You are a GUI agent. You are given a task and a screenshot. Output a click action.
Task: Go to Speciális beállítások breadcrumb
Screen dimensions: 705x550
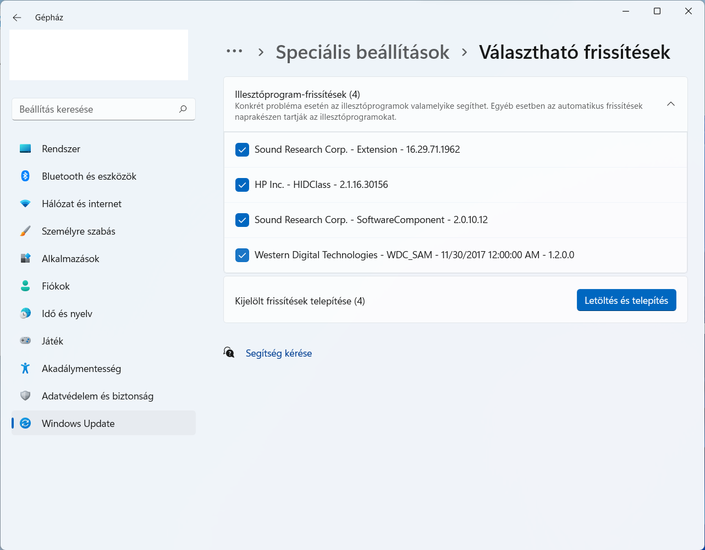(x=362, y=52)
